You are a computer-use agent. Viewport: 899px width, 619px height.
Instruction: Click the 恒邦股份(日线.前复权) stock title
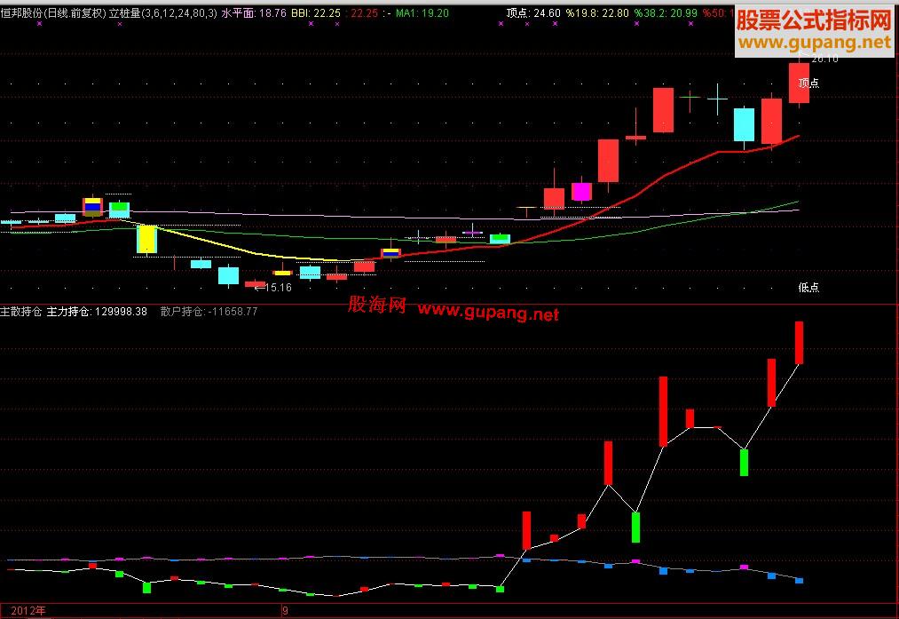53,12
